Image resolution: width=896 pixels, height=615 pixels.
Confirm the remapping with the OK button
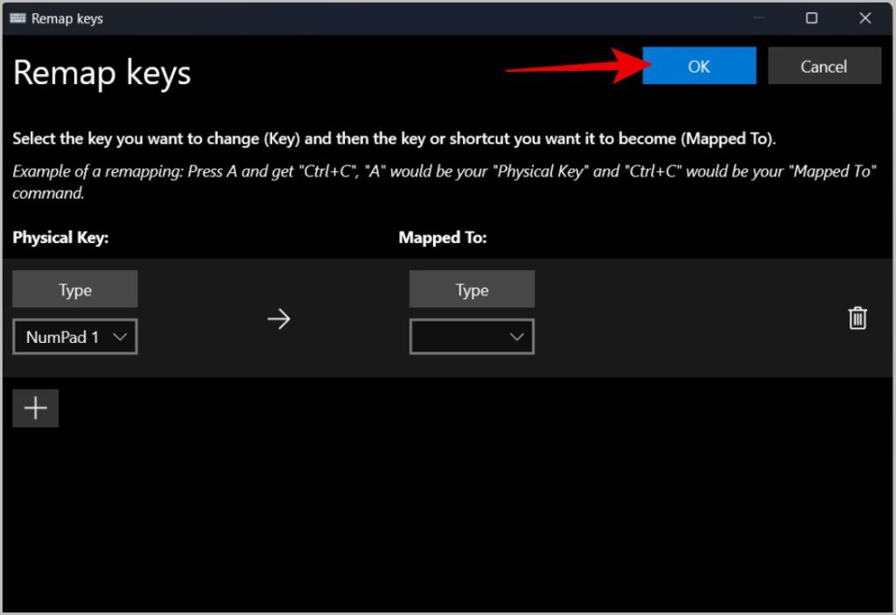699,66
